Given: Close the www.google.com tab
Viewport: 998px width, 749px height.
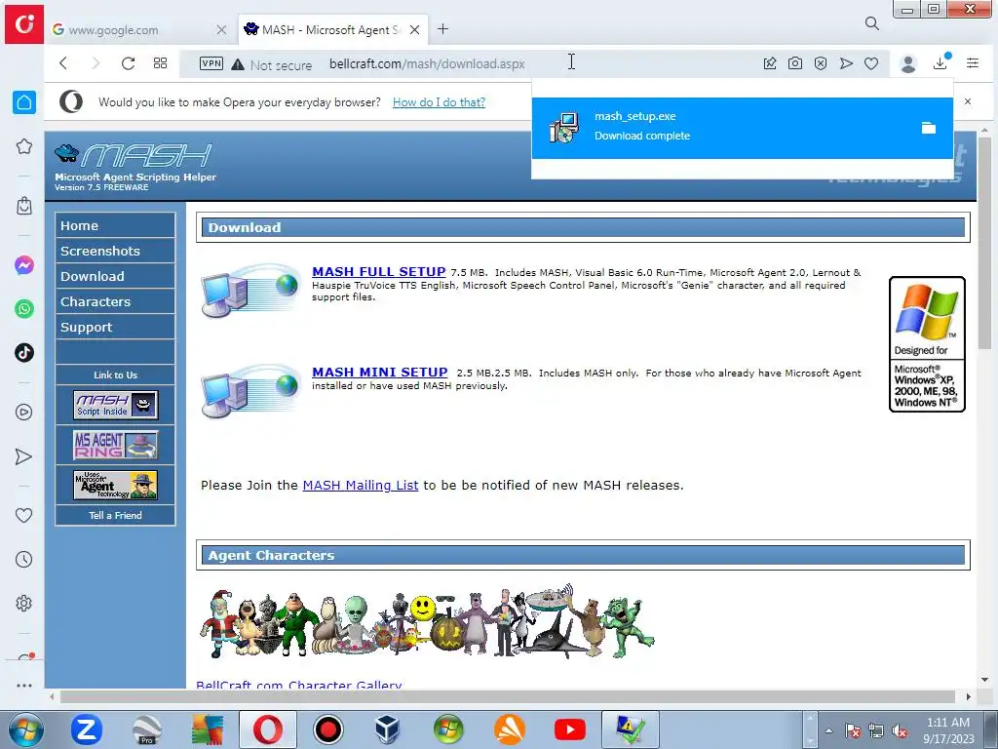Looking at the screenshot, I should coord(221,30).
